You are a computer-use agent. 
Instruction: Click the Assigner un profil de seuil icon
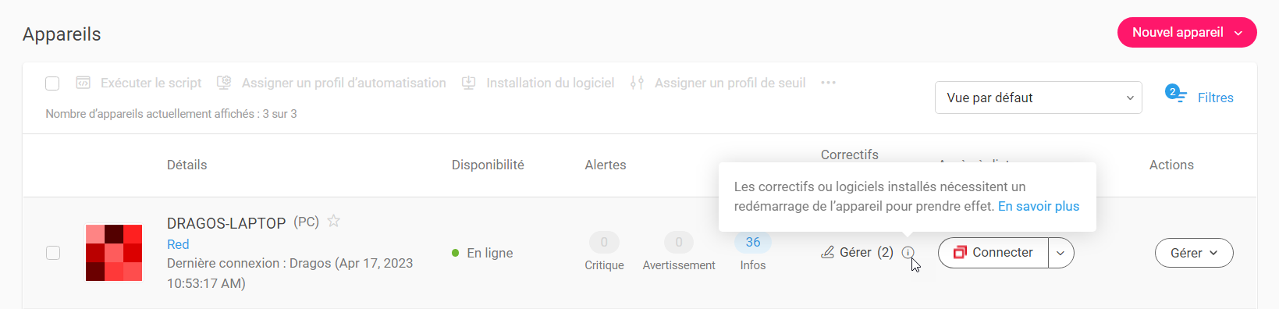pyautogui.click(x=637, y=83)
